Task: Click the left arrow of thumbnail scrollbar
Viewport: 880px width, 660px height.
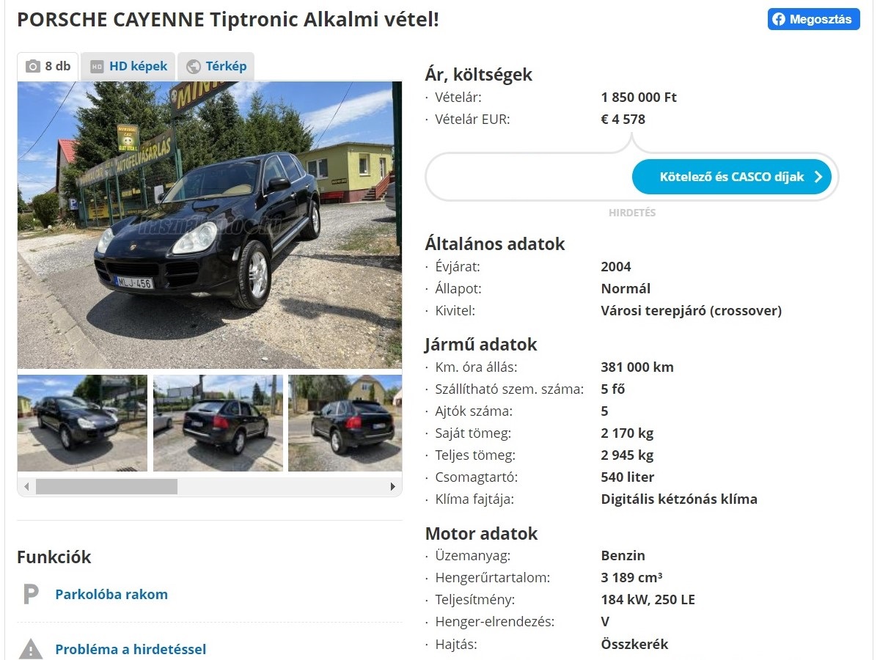Action: point(26,486)
